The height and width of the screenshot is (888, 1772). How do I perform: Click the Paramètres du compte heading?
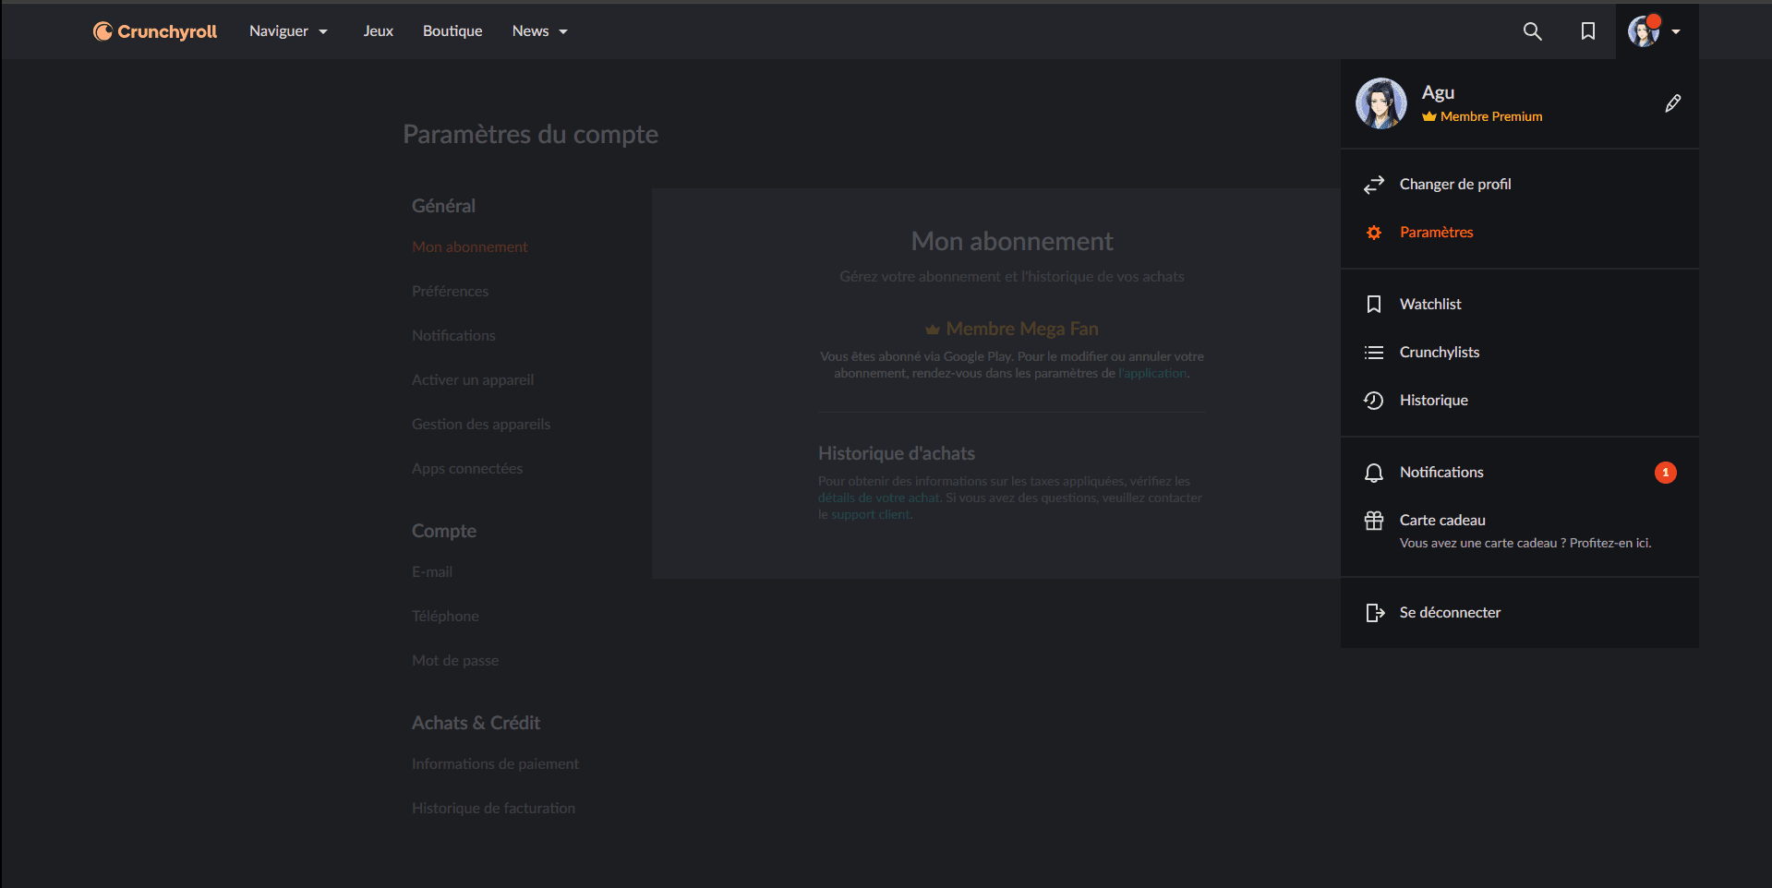click(x=531, y=135)
